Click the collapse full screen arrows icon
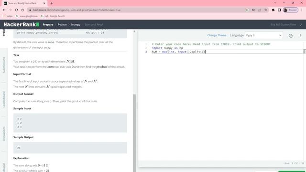The width and height of the screenshot is (306, 172). click(x=301, y=24)
